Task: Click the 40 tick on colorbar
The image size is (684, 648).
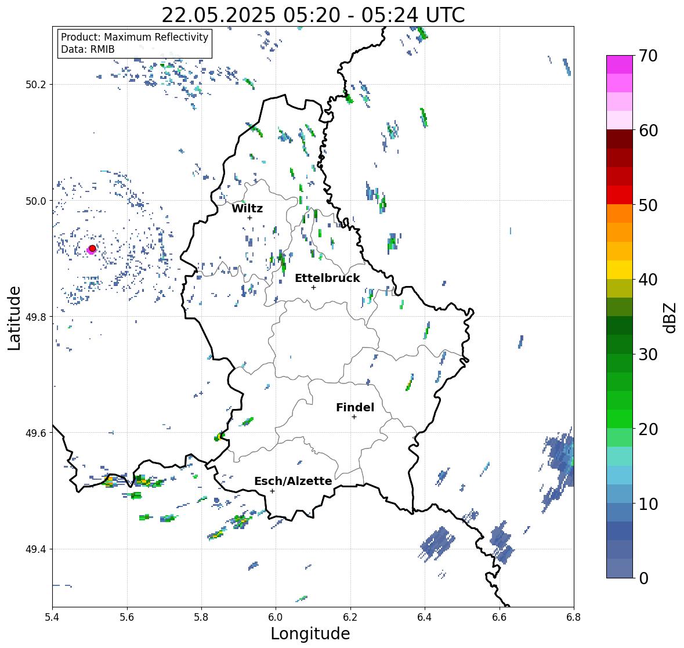Action: click(x=648, y=280)
